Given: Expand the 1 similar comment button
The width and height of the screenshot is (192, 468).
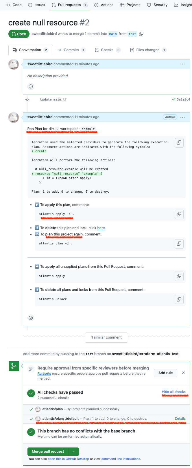Looking at the screenshot, I should coord(106,337).
